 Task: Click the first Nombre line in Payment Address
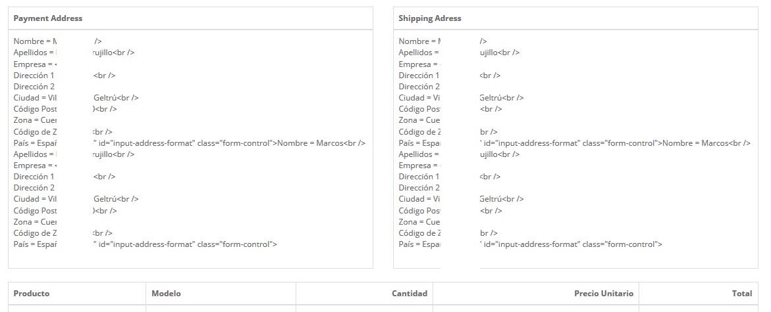click(x=57, y=41)
